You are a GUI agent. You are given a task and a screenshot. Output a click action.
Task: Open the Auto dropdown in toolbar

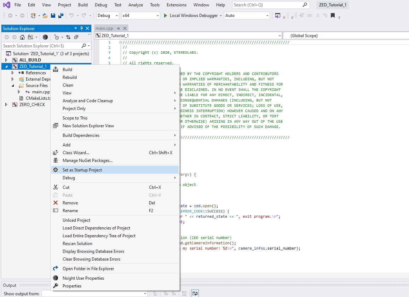[x=247, y=16]
